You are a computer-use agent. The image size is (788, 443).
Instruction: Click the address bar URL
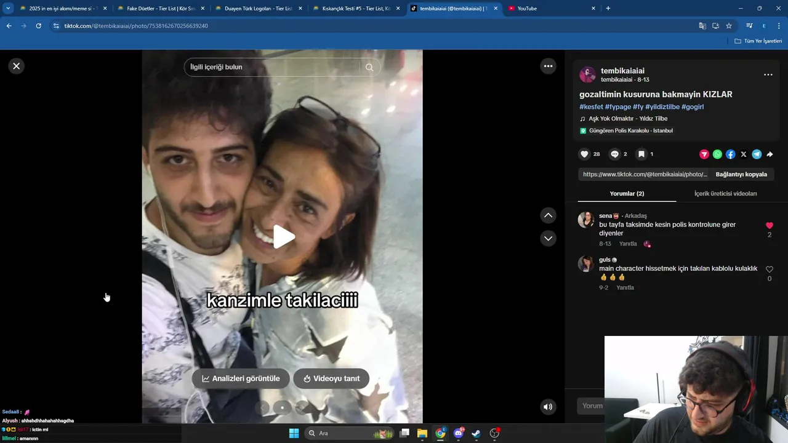tap(136, 26)
